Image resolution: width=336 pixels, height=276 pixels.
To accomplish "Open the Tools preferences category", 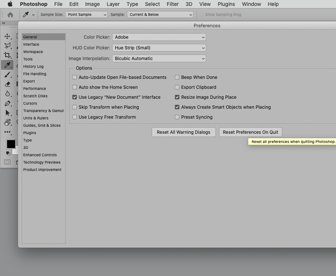I will click(x=44, y=59).
